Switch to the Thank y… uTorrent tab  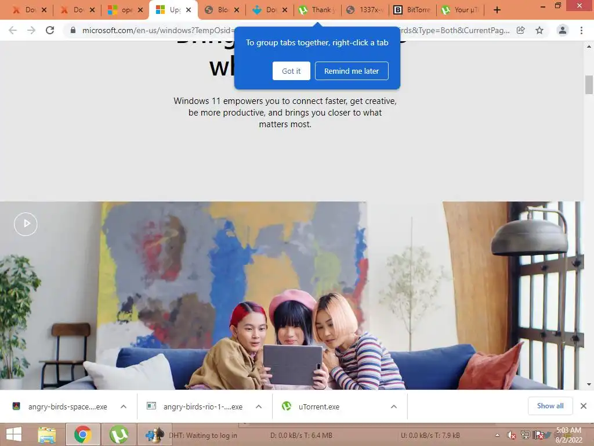317,10
